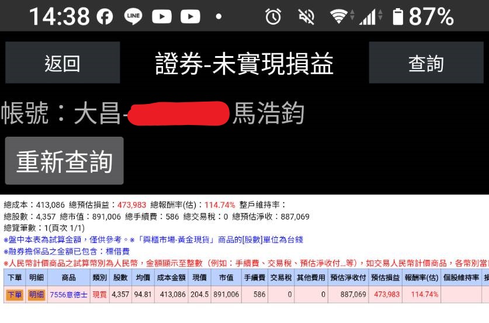
Task: Tap the 報酬率(估) column header
Action: tap(421, 277)
